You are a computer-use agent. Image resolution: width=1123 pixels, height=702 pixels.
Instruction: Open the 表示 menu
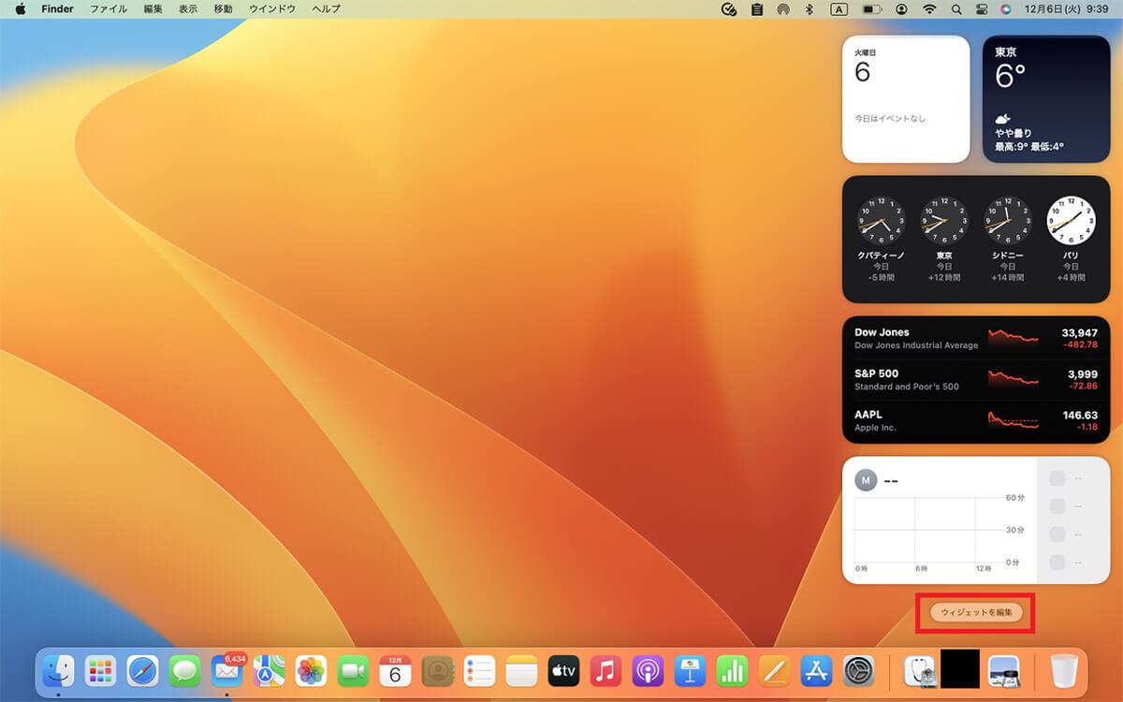click(x=188, y=8)
